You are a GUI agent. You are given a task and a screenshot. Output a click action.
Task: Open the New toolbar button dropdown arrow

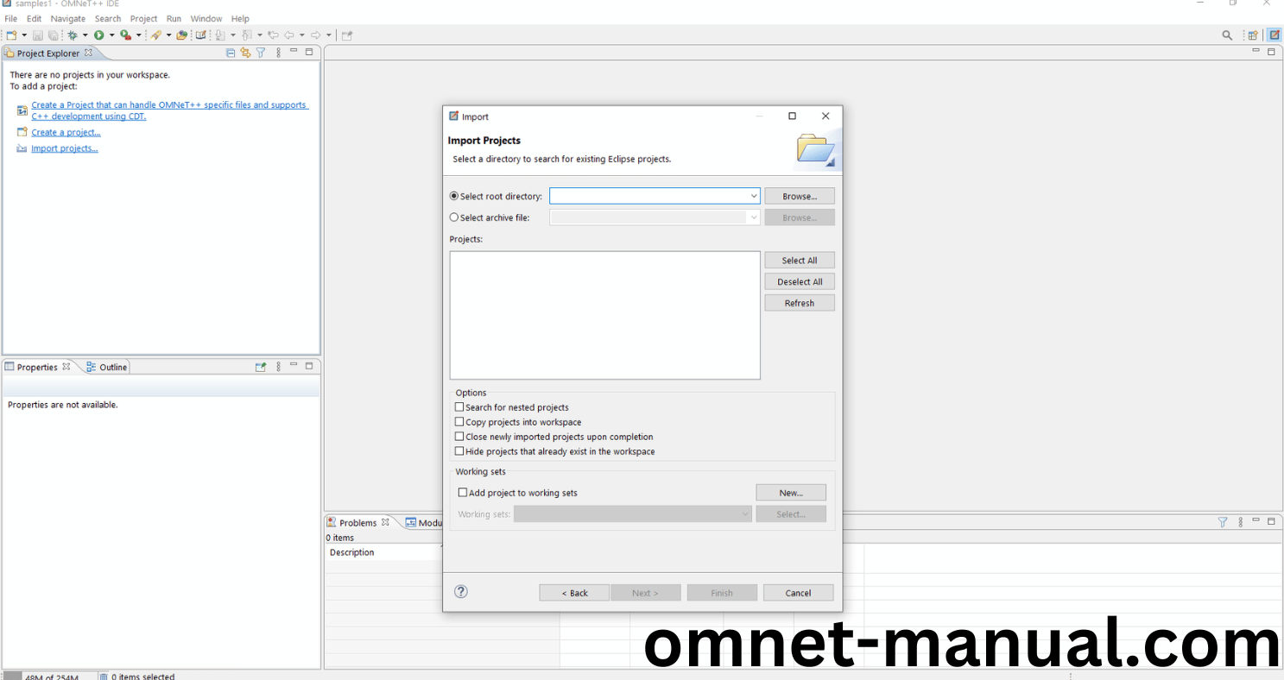[x=24, y=35]
